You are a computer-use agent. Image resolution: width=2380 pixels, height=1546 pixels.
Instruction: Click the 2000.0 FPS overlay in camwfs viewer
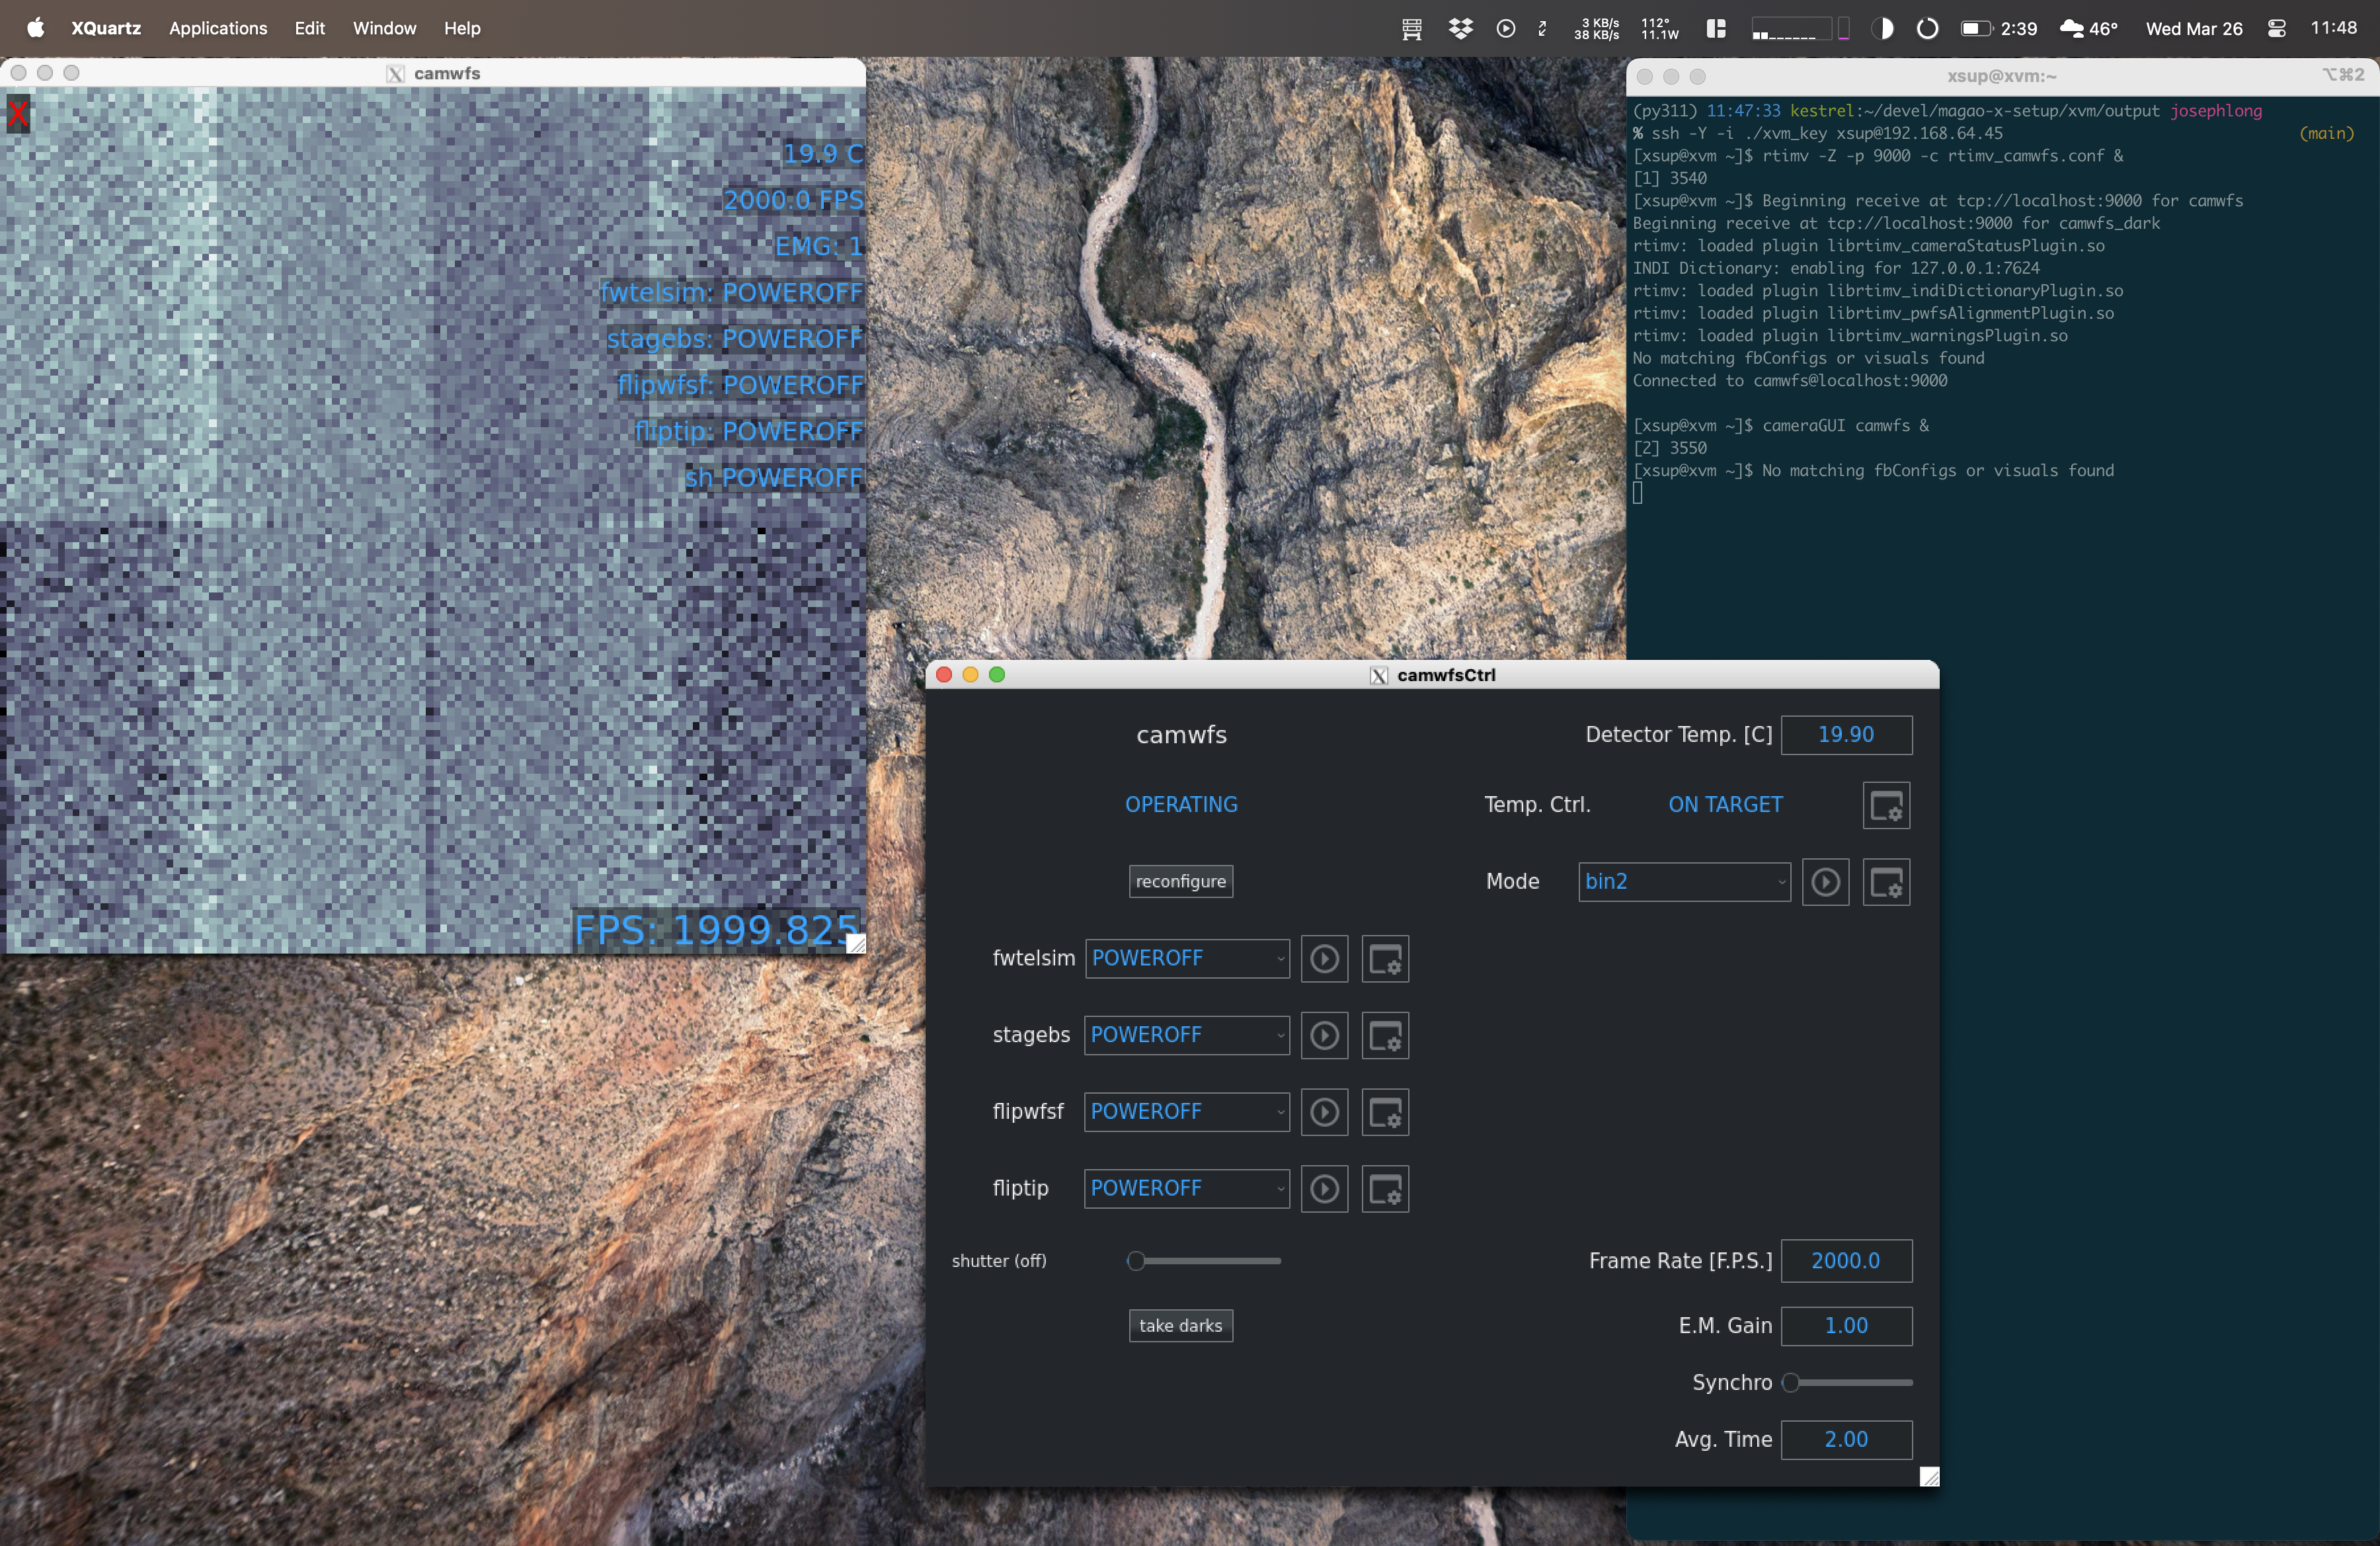[793, 200]
